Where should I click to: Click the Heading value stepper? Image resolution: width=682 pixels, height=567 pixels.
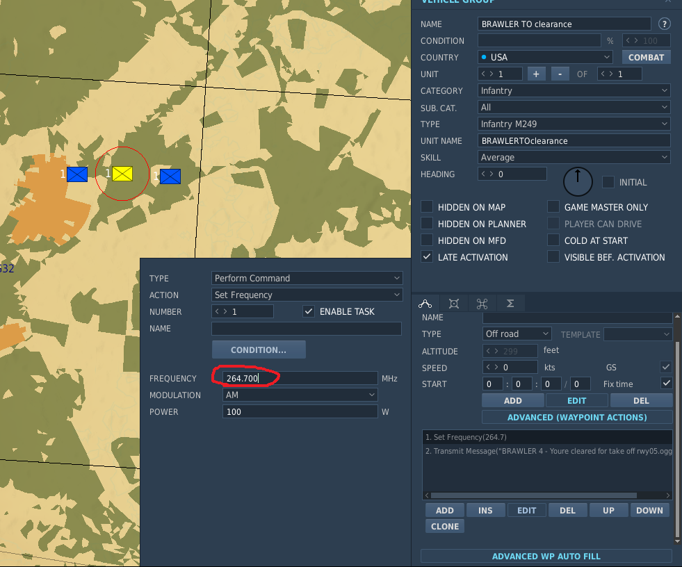tap(512, 174)
